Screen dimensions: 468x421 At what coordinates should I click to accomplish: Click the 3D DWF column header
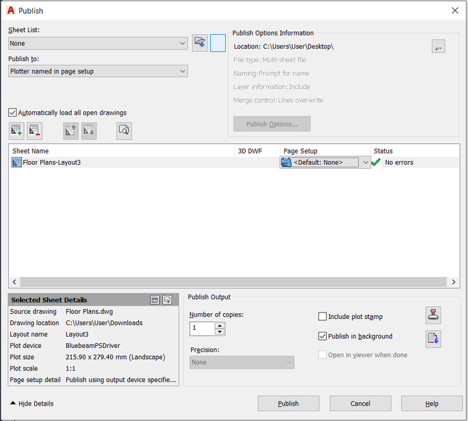click(x=257, y=151)
